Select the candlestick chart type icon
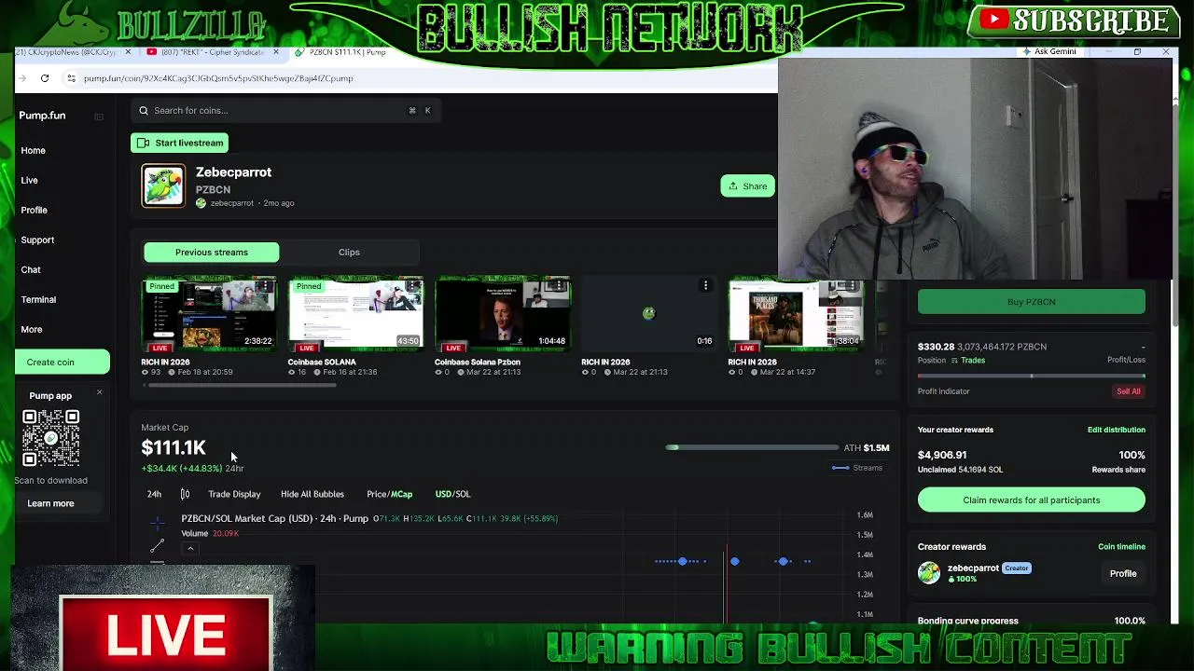This screenshot has width=1194, height=671. pyautogui.click(x=185, y=494)
